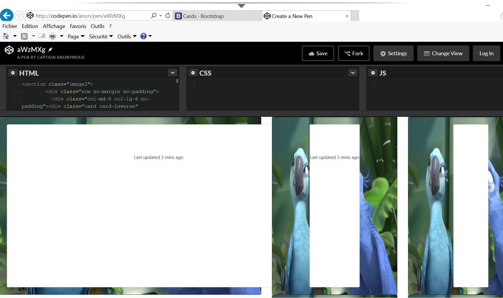Click the section class="image2" code line
503x298 pixels.
click(57, 84)
